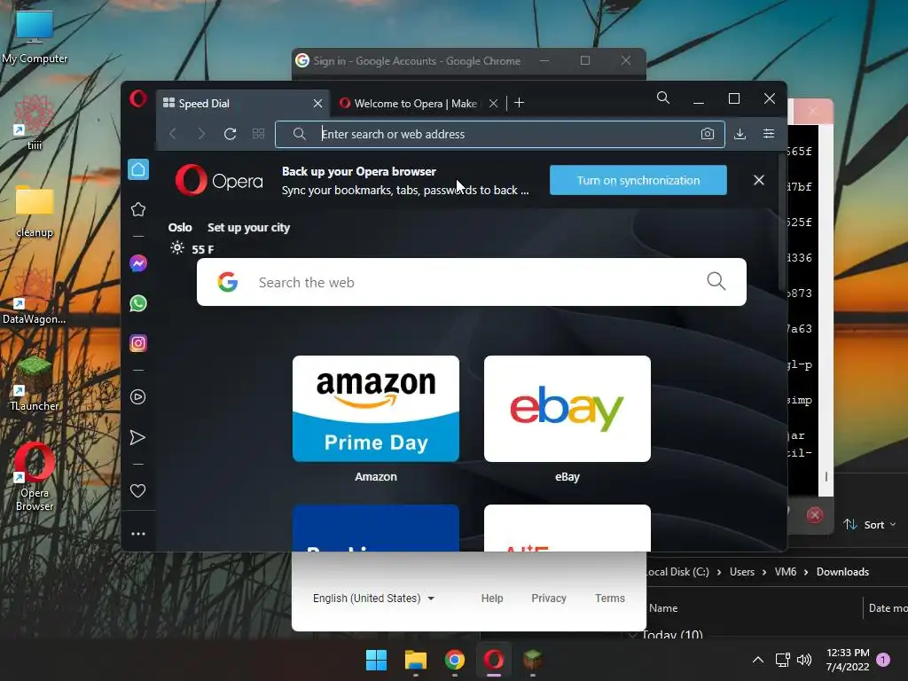Click Privacy link in Chrome window
Screen dimensions: 908x681
pyautogui.click(x=549, y=599)
